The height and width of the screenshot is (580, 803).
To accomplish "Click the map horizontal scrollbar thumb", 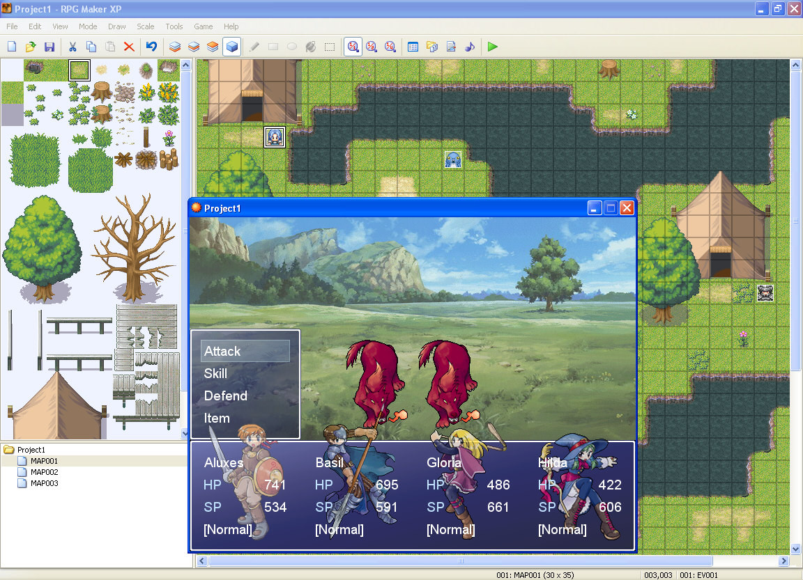I will 460,561.
